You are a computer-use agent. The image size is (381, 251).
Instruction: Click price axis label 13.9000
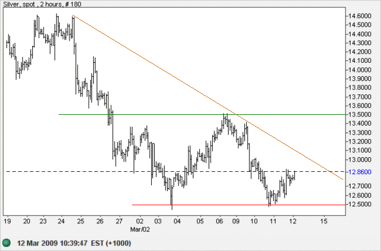point(360,79)
